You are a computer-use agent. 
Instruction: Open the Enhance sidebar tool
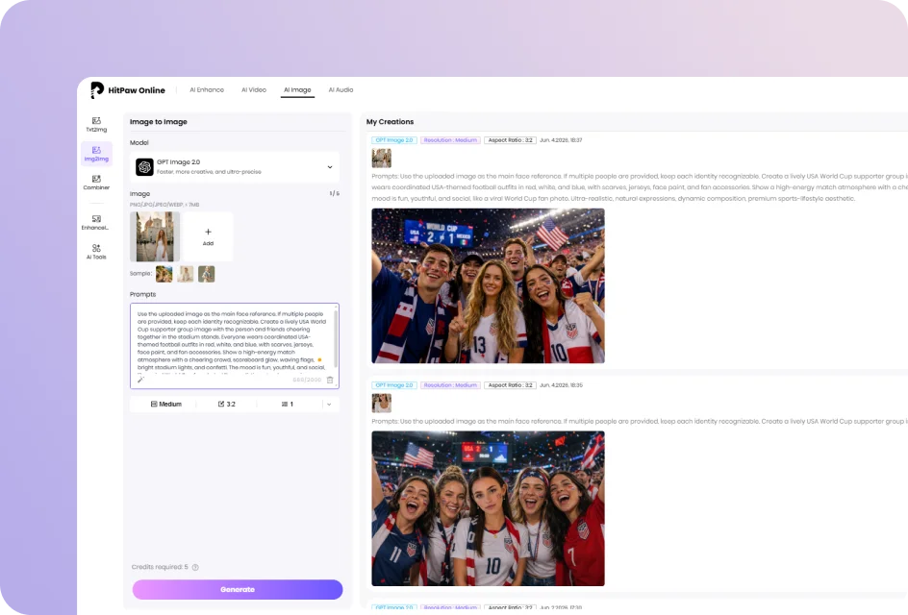click(96, 222)
